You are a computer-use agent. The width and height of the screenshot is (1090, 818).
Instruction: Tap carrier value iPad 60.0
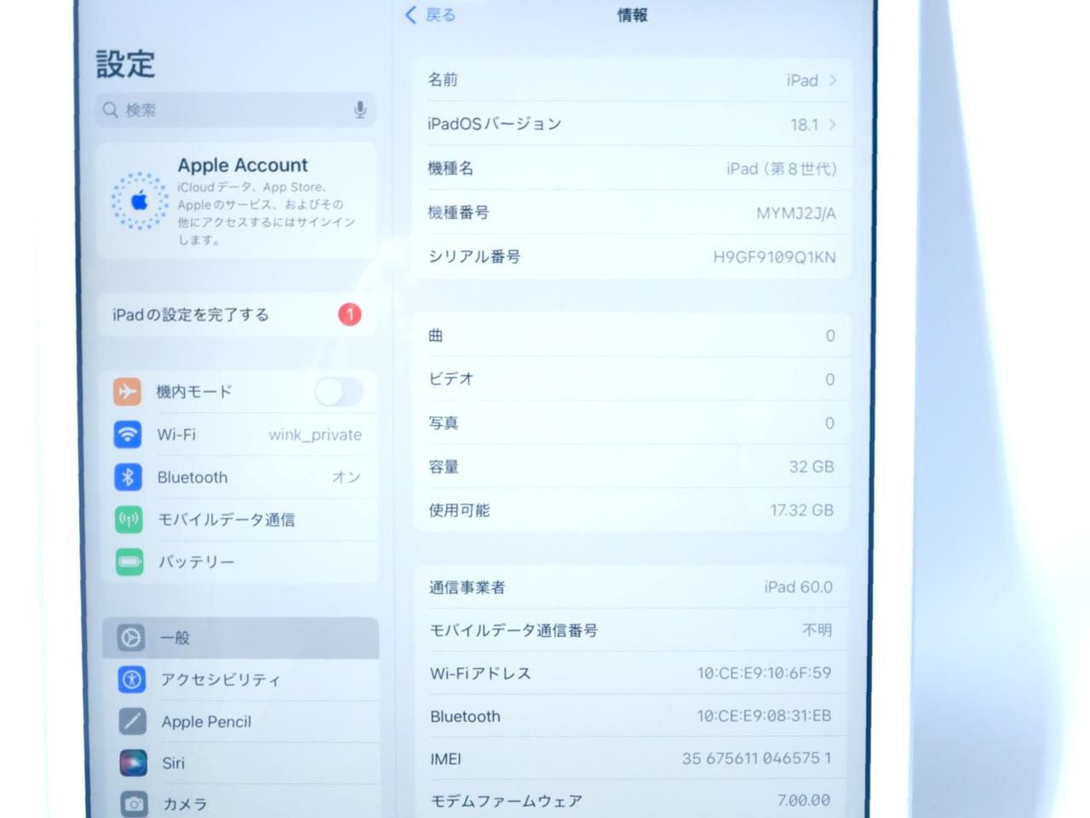point(799,587)
